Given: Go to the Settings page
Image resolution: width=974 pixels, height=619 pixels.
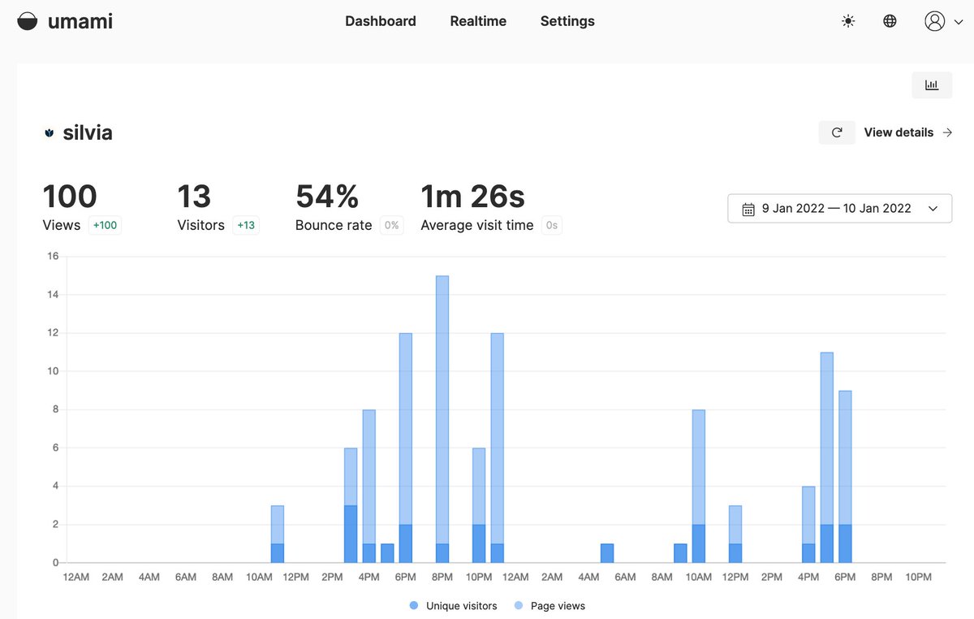Looking at the screenshot, I should point(567,21).
